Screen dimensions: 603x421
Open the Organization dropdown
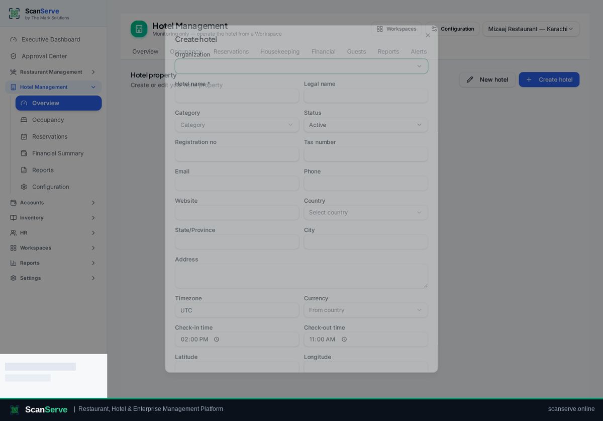tap(301, 66)
